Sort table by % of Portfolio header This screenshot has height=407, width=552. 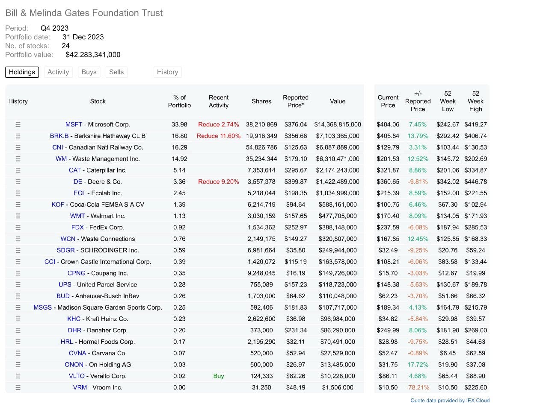click(179, 101)
